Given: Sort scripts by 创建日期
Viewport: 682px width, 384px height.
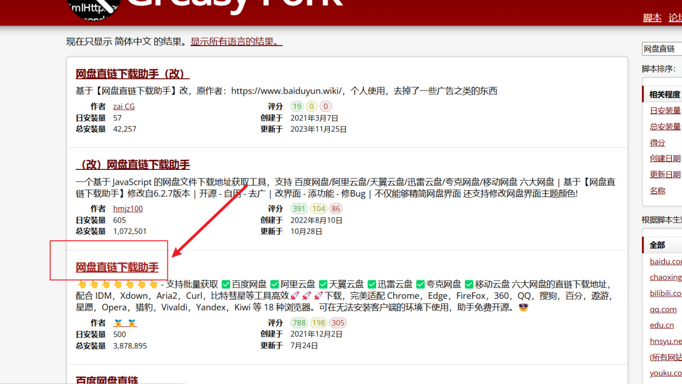Looking at the screenshot, I should point(665,158).
